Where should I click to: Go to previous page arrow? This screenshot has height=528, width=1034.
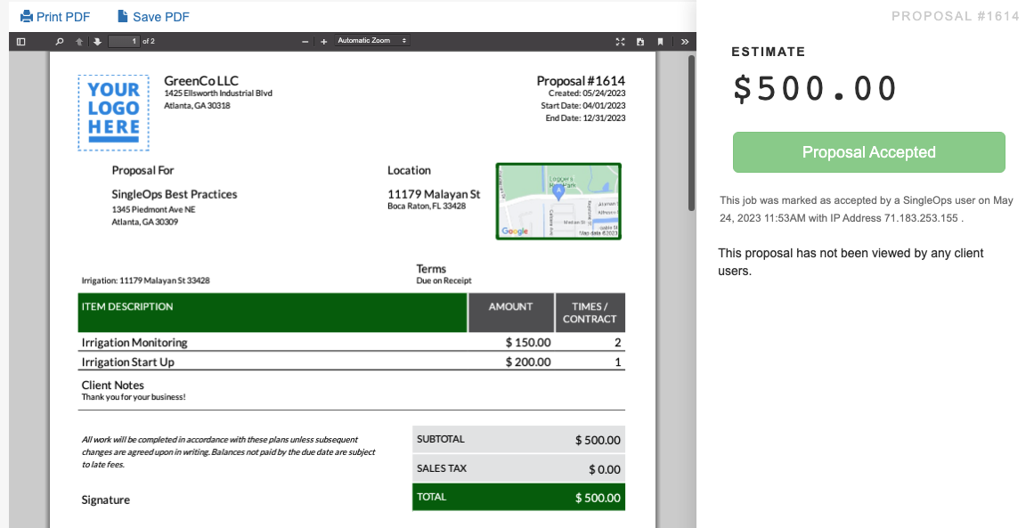tap(79, 41)
